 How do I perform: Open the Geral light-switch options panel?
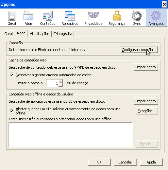pyautogui.click(x=12, y=18)
